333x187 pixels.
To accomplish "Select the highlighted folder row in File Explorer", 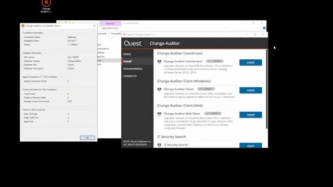I will (x=109, y=60).
